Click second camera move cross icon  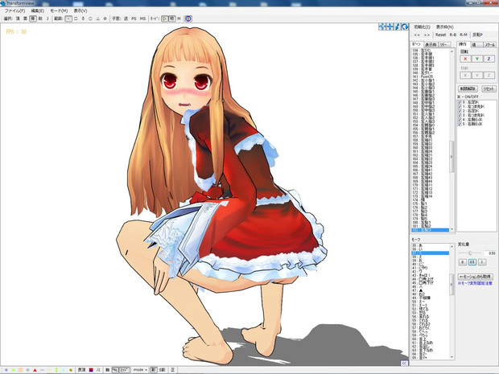(390, 27)
